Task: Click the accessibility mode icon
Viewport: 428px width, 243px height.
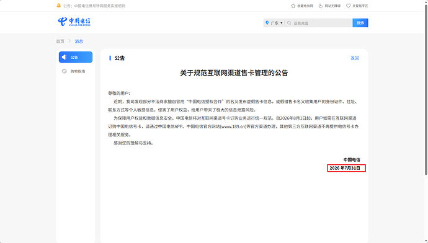Action: coord(321,6)
